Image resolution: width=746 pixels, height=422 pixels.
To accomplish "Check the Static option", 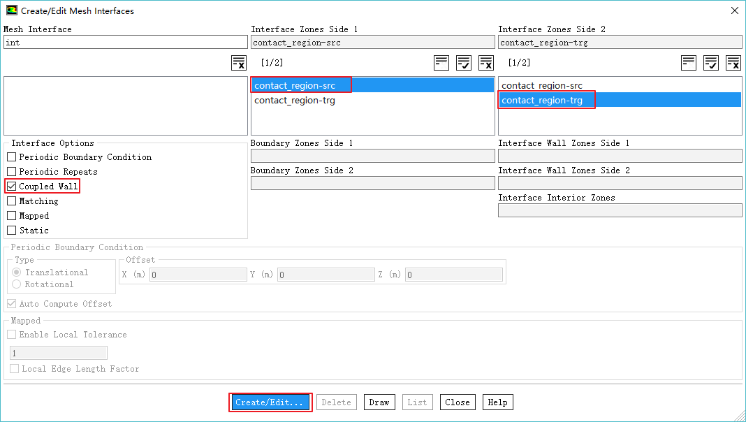I will (12, 231).
